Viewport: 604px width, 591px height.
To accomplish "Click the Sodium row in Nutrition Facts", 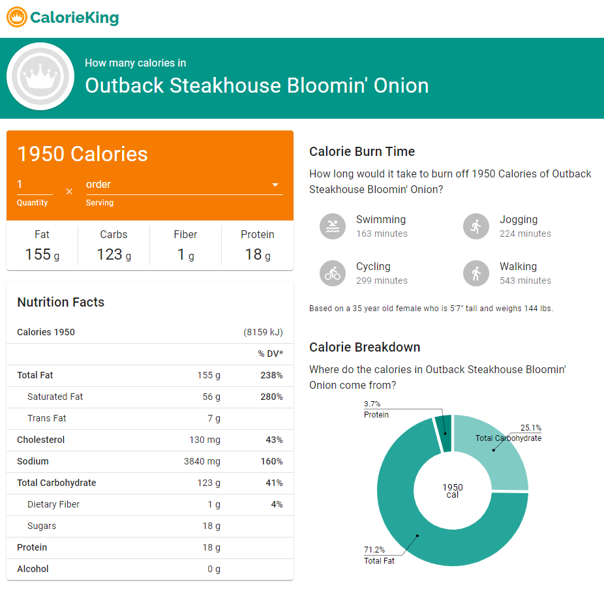I will (150, 461).
